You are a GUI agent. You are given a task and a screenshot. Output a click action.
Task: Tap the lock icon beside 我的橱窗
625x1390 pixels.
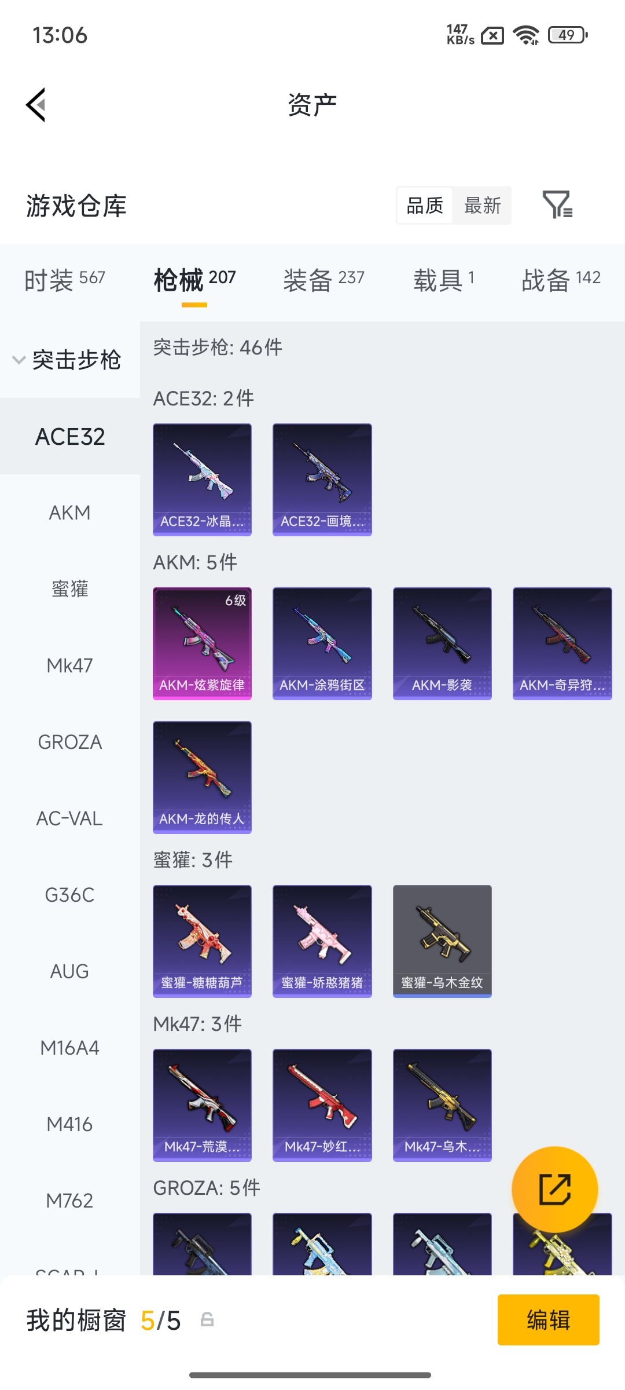tap(207, 1320)
